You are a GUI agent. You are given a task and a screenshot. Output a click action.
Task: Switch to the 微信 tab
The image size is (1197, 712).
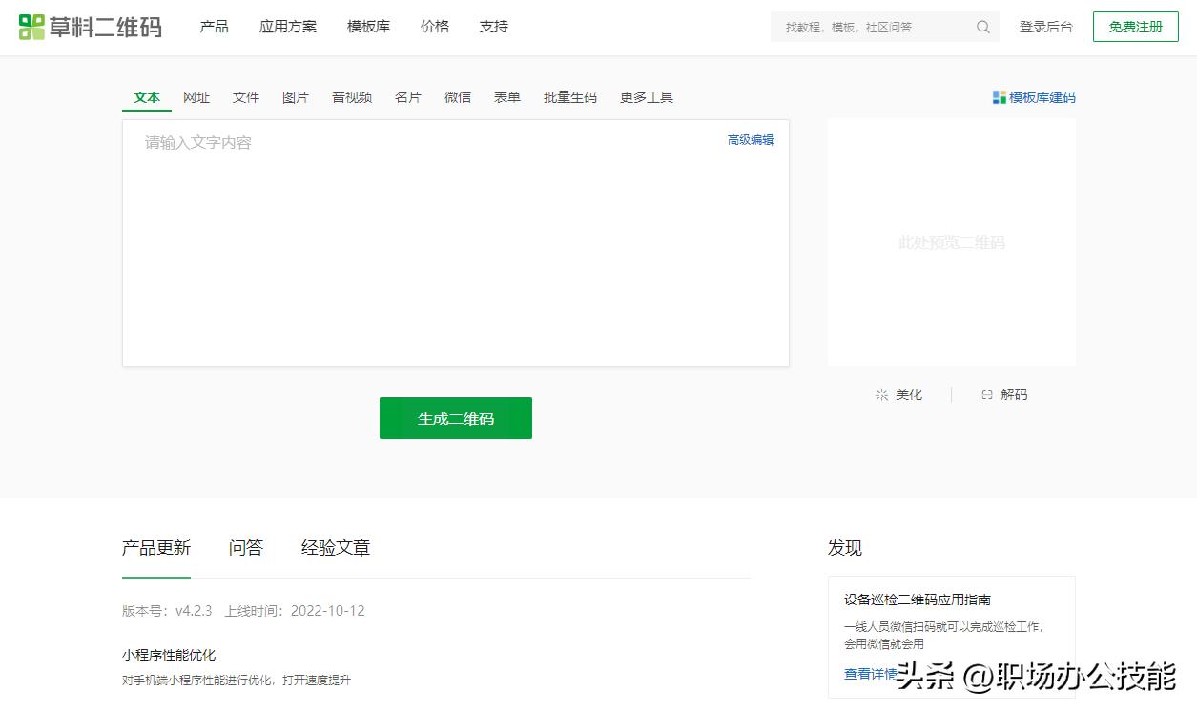click(x=457, y=96)
